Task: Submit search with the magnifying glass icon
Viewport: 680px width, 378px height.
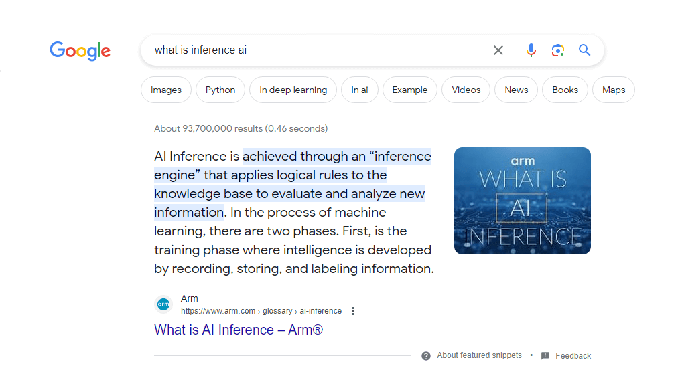Action: click(585, 50)
